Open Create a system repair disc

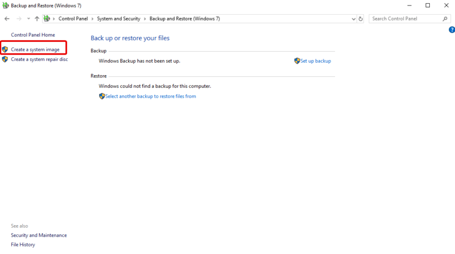coord(39,59)
